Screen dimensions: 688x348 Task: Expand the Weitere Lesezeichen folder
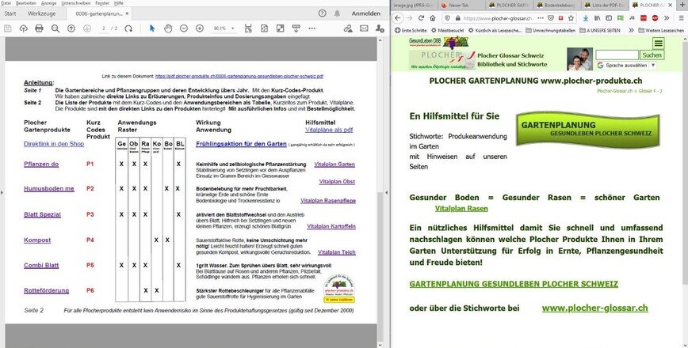tap(661, 31)
